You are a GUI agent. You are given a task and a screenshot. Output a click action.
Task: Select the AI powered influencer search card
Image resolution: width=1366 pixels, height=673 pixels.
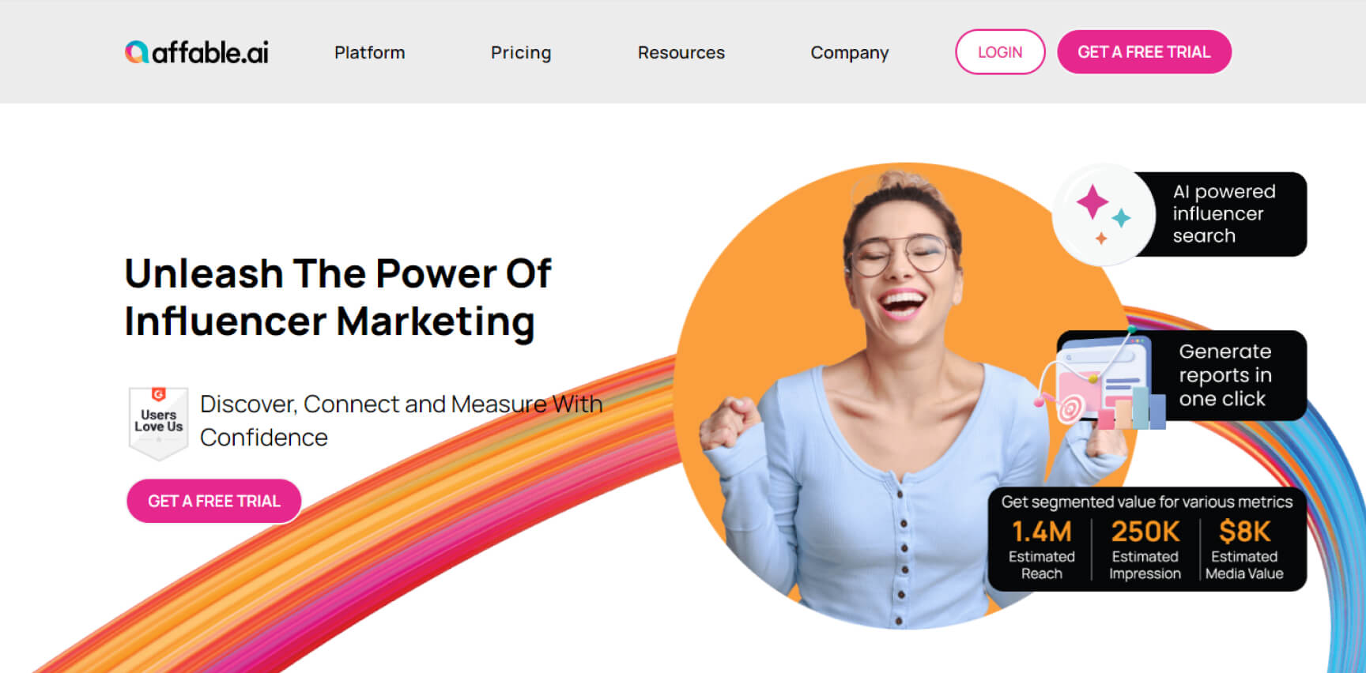[1181, 214]
